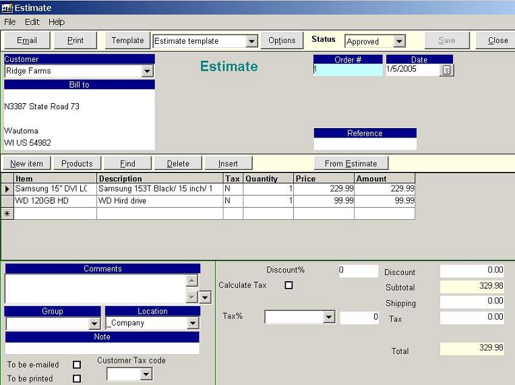Enable the Calculate Tax checkbox

pos(289,285)
